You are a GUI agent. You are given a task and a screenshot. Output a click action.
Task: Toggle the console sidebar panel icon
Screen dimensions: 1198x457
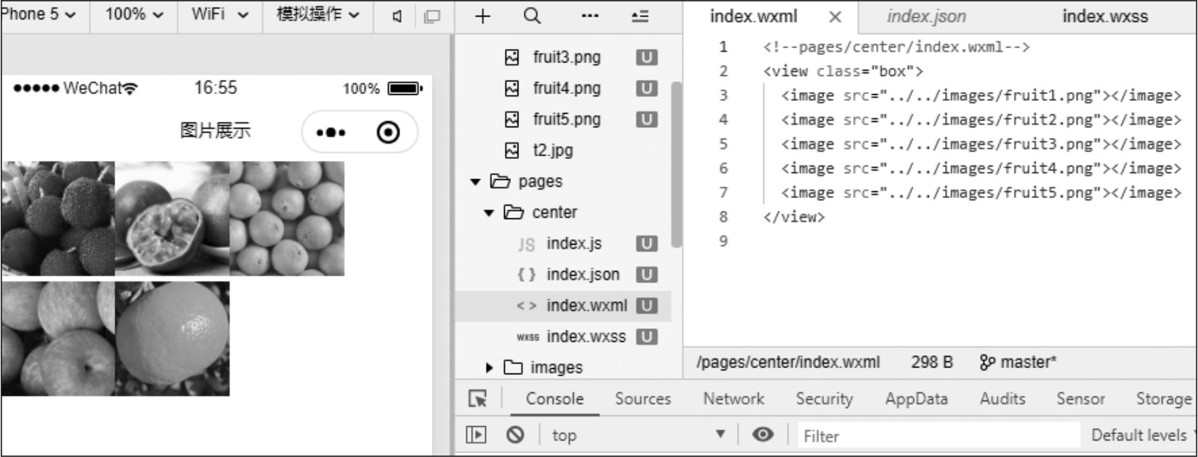pyautogui.click(x=476, y=434)
